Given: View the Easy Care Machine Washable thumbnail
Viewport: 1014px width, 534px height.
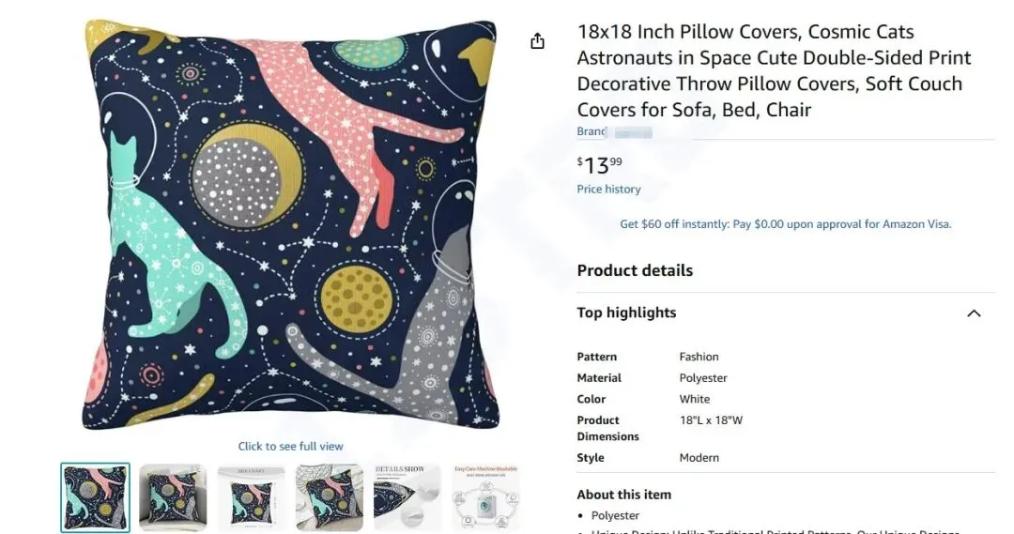Looking at the screenshot, I should pos(485,497).
